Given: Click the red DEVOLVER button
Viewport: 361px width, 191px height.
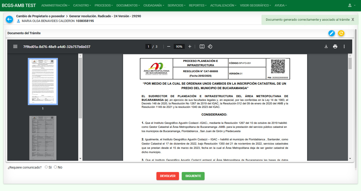Looking at the screenshot, I should coord(168,176).
